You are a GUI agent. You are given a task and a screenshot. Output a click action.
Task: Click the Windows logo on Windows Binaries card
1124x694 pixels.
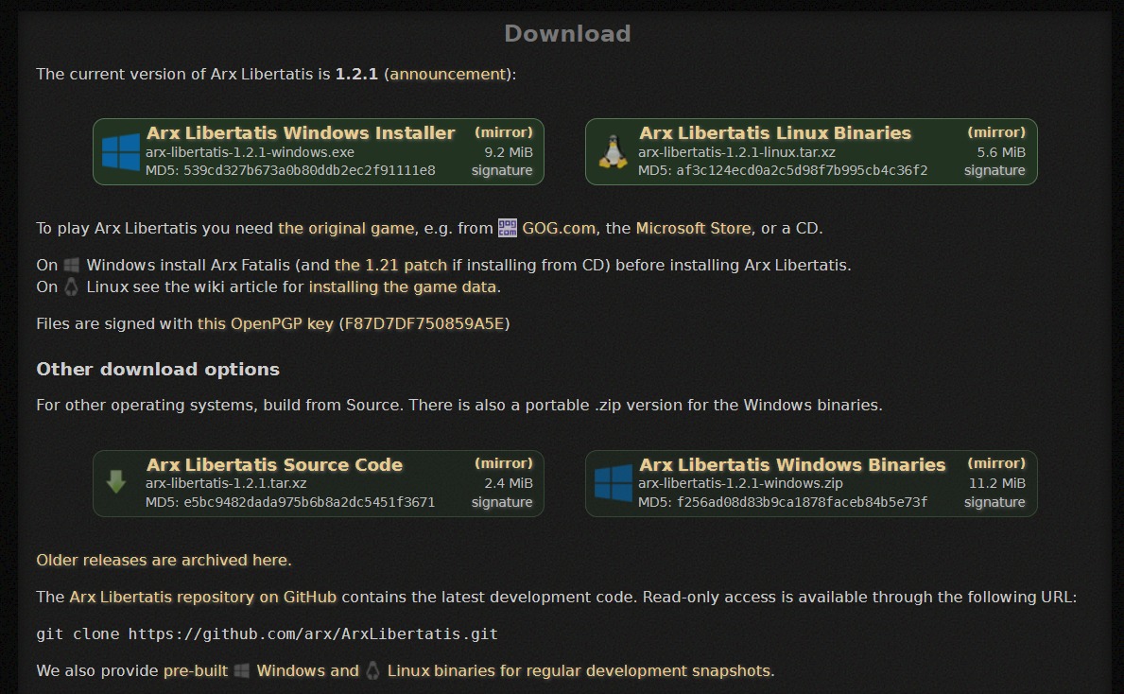click(614, 483)
